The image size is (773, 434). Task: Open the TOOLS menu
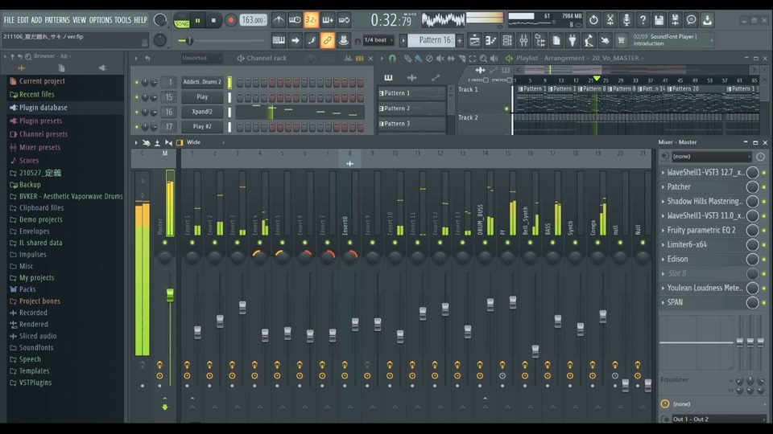pos(122,20)
